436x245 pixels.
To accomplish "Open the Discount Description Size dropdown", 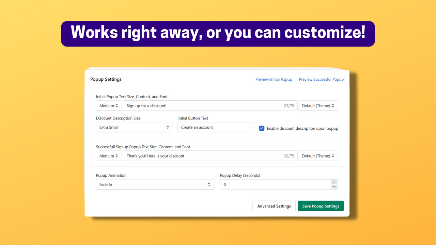I will [x=134, y=127].
